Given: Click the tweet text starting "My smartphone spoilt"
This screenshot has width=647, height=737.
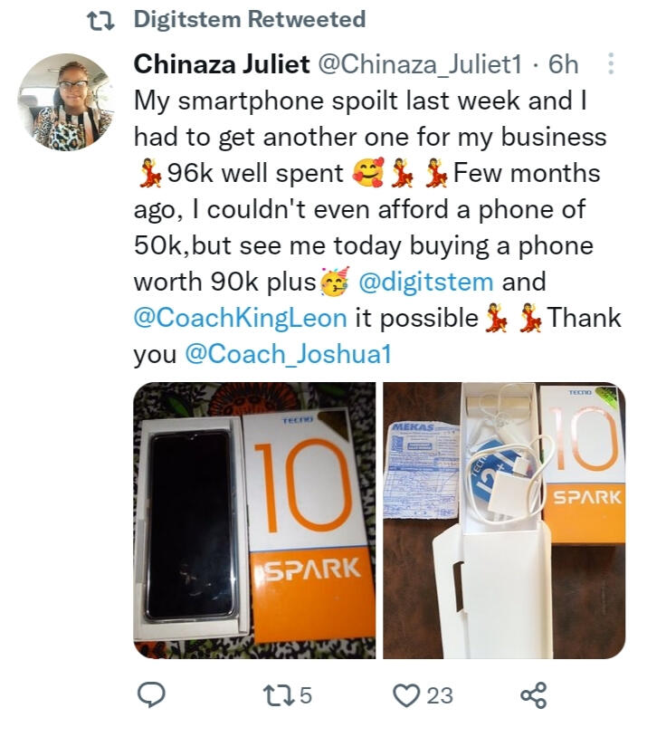Looking at the screenshot, I should 377,227.
